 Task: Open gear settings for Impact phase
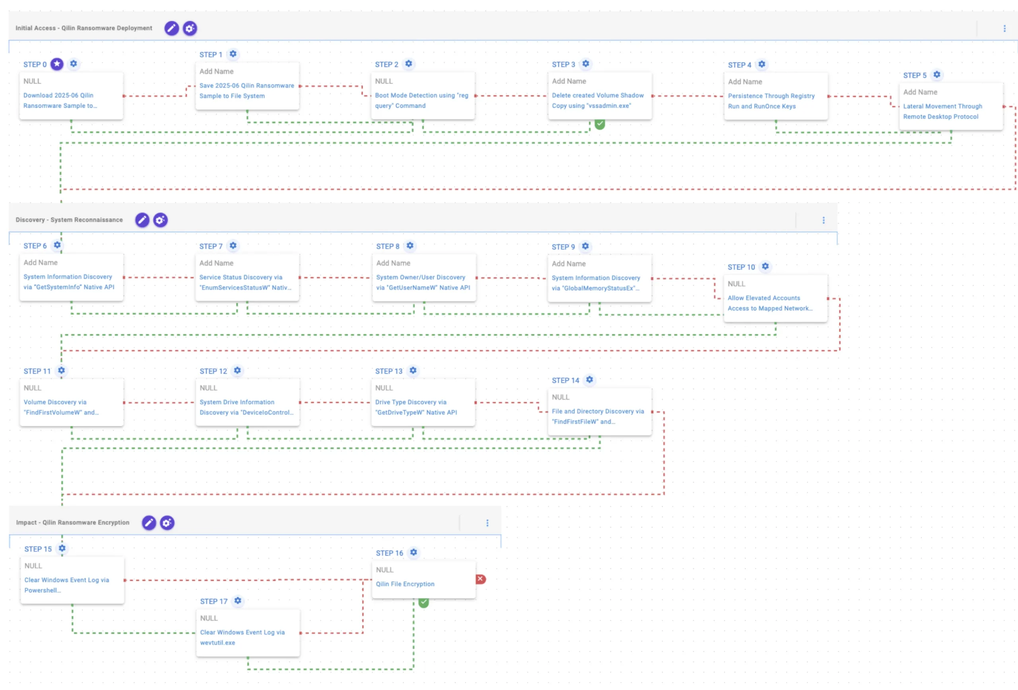point(167,523)
